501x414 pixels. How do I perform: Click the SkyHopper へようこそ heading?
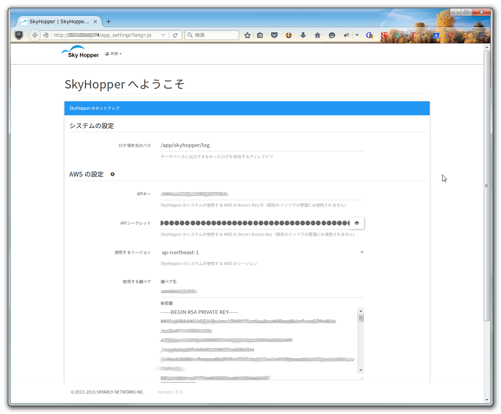tap(125, 84)
